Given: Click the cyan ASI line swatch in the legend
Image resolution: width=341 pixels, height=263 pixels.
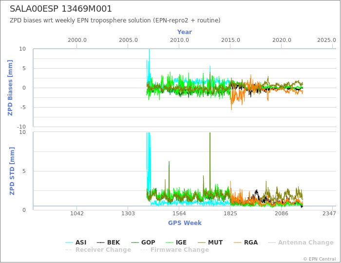Looking at the screenshot, I should (69, 243).
